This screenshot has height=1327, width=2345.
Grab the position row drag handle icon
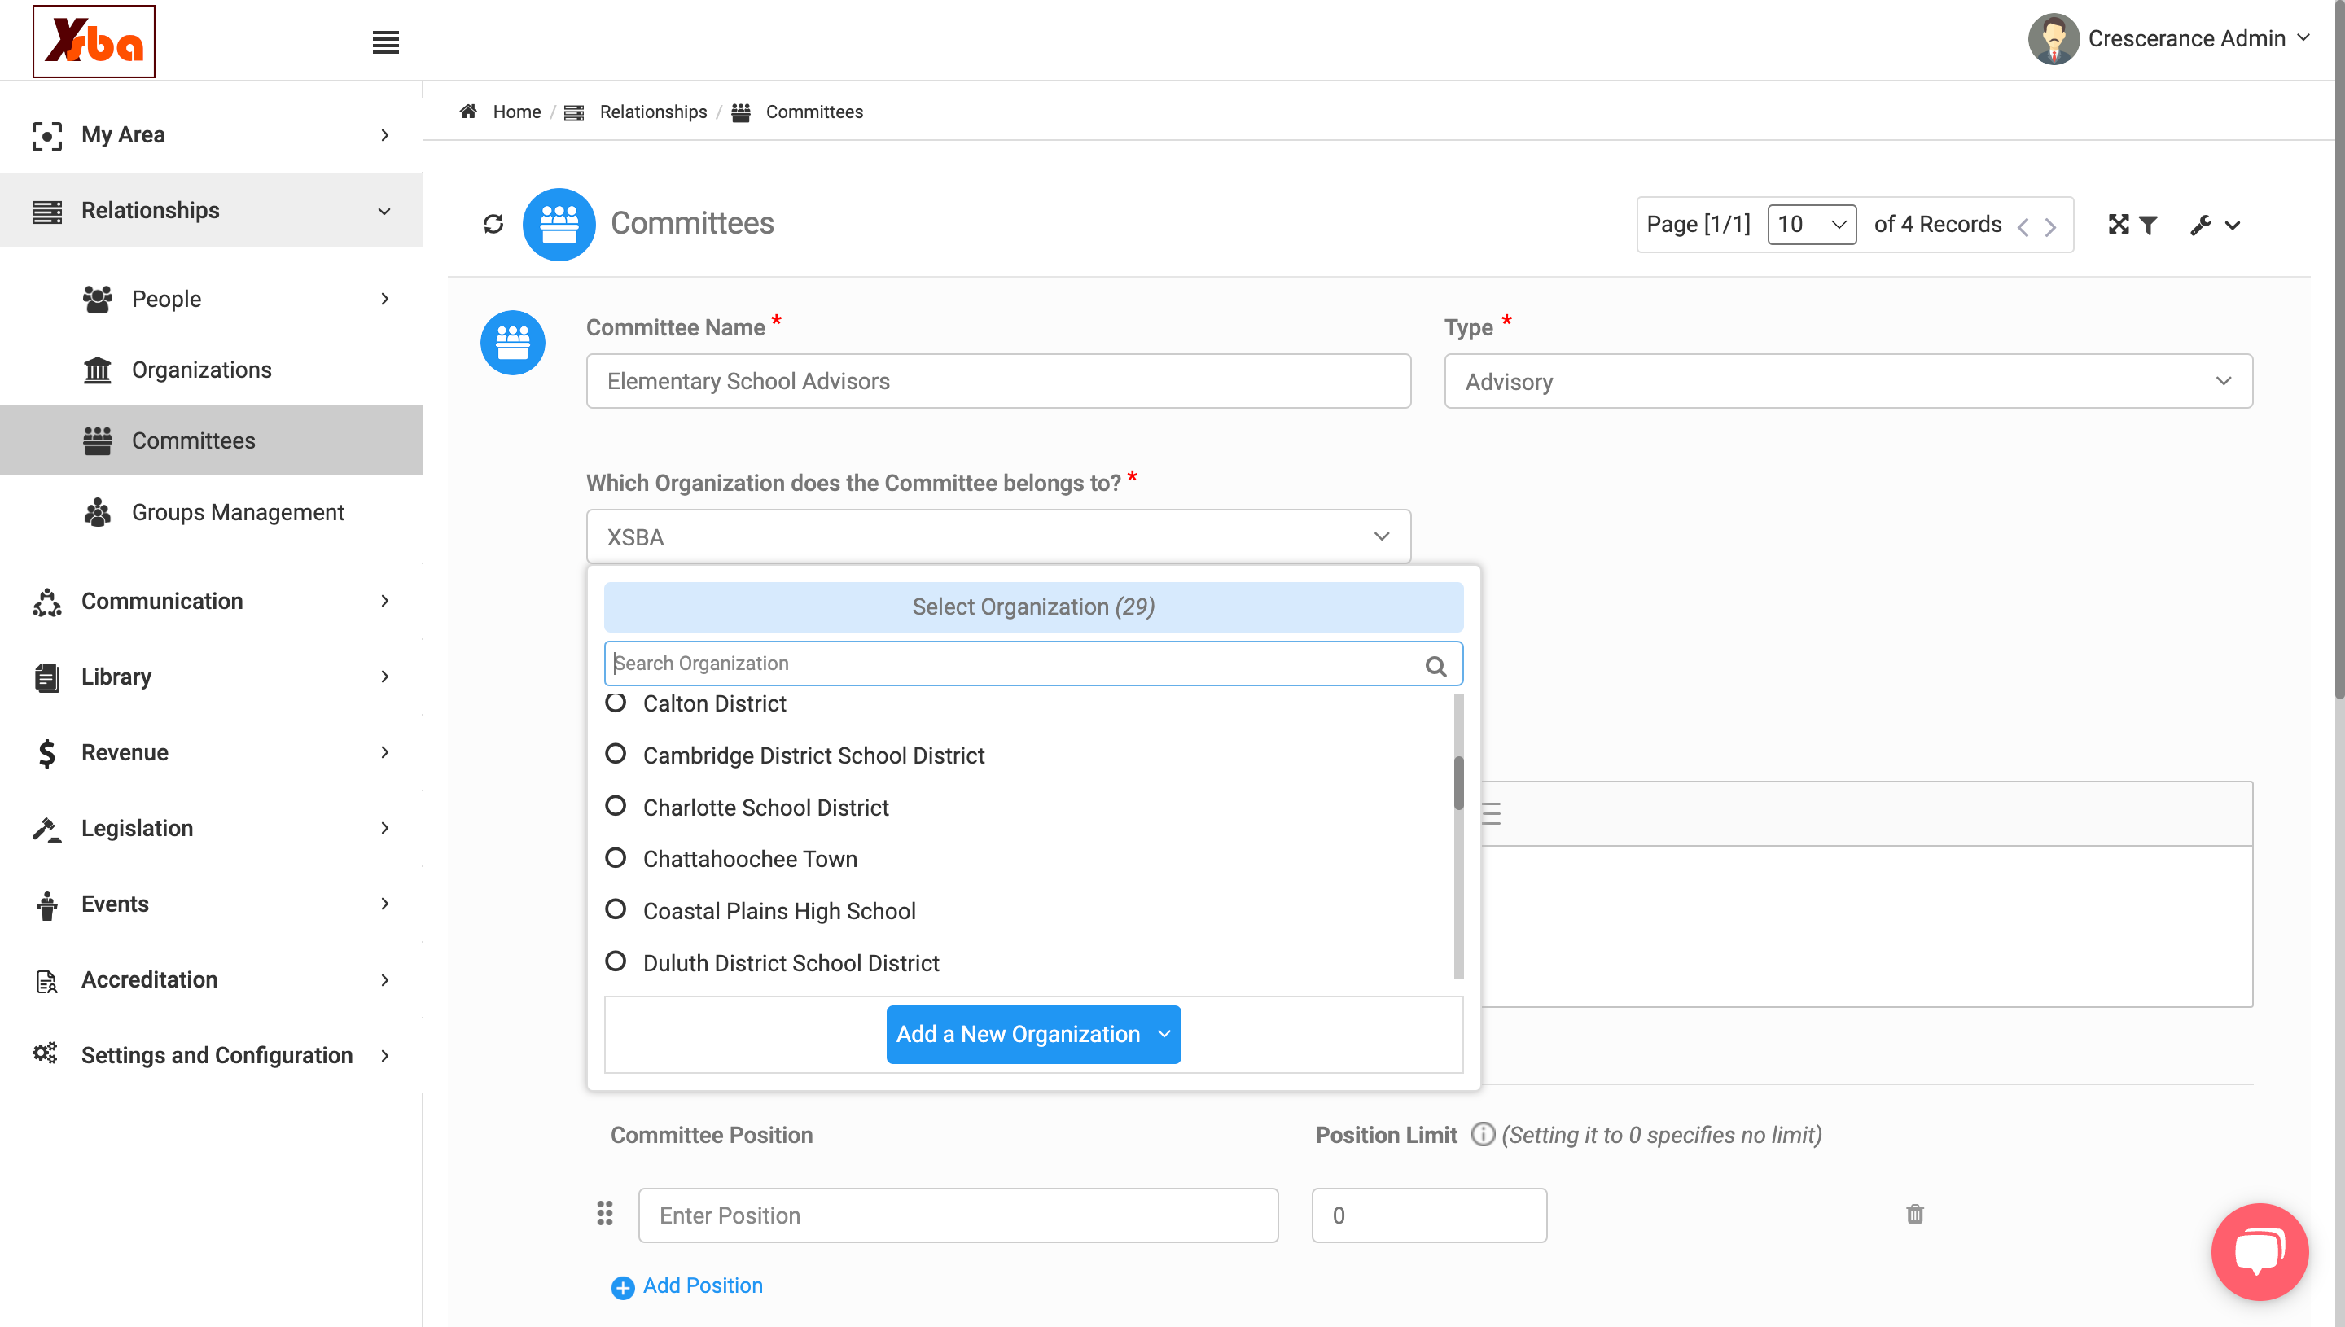point(604,1213)
